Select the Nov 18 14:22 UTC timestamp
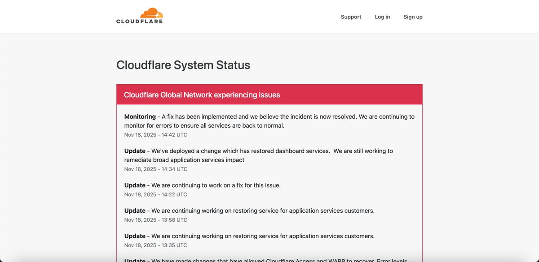The height and width of the screenshot is (262, 539). [x=155, y=194]
